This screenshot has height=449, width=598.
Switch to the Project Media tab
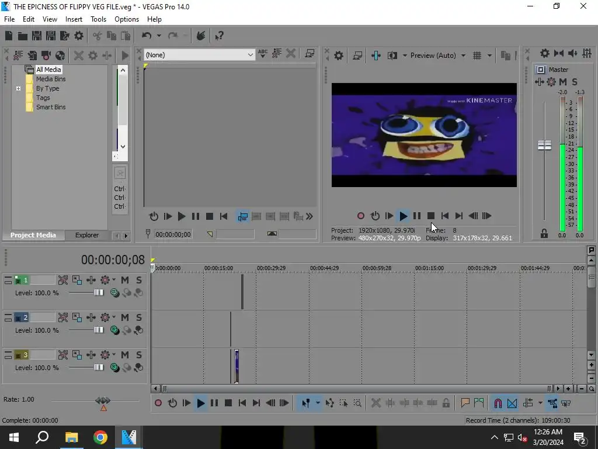[x=33, y=235]
